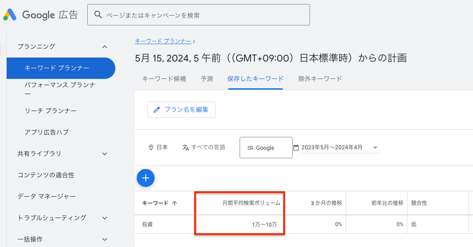
Task: Click the pencil icon for plan name
Action: tap(156, 110)
